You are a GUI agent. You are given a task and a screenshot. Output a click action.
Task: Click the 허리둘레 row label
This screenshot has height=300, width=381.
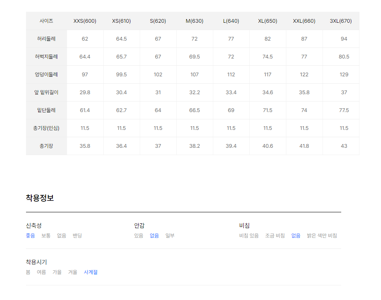pos(46,39)
